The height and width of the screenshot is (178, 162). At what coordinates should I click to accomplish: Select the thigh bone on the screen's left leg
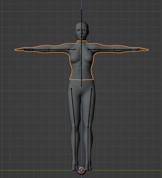pyautogui.click(x=73, y=108)
